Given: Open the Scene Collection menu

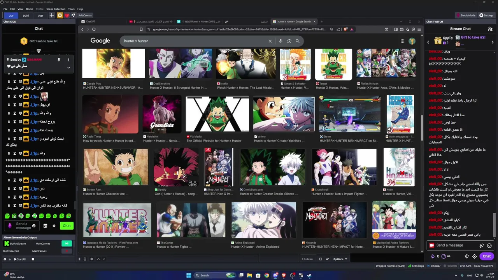Looking at the screenshot, I should pos(56,9).
